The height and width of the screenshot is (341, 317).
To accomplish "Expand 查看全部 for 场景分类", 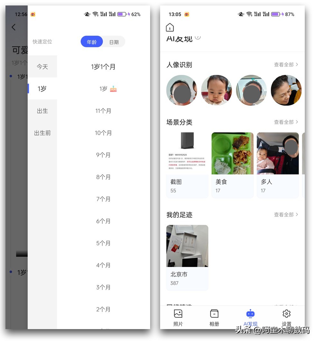I will coord(286,122).
